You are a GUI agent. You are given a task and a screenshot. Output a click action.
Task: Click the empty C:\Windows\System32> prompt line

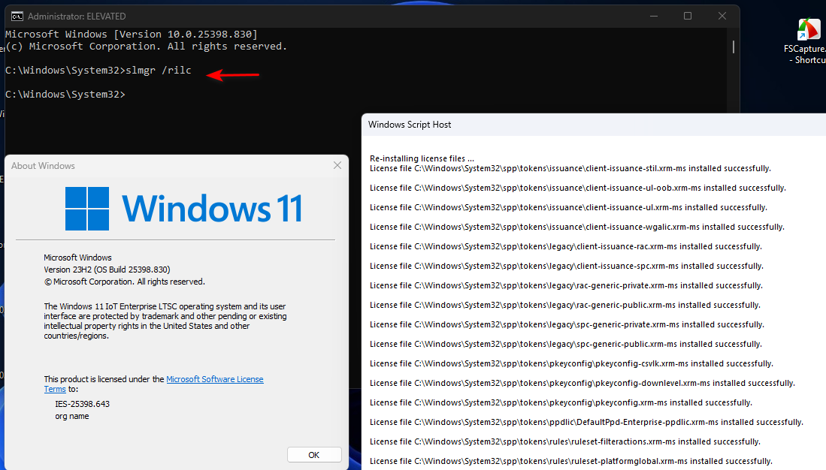65,94
